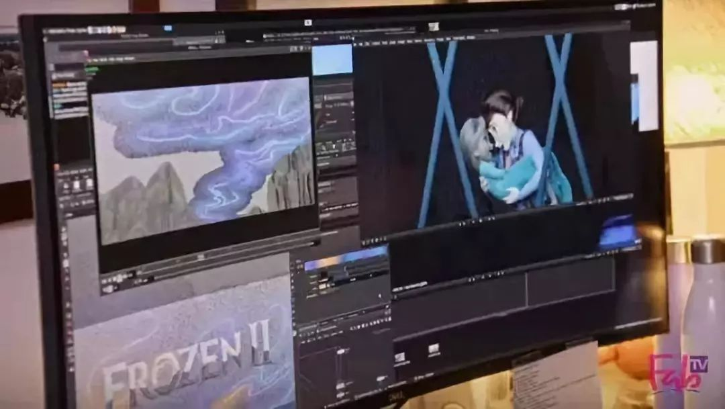The image size is (725, 409).
Task: Select the top node in the node graph
Action: pos(341,352)
